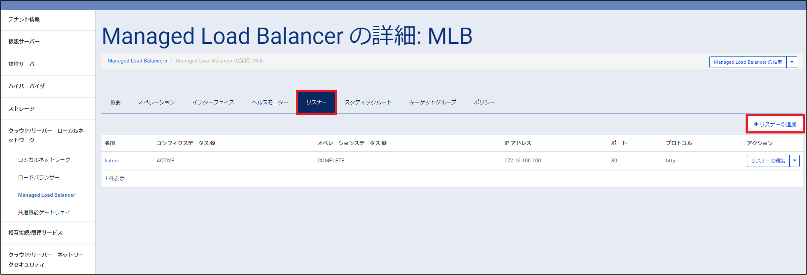
Task: Select ロジカルネットワーク sidebar item
Action: coord(44,160)
